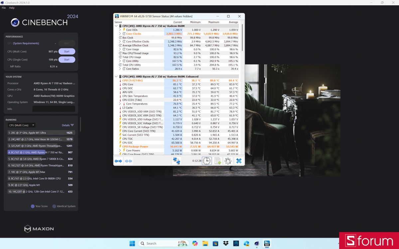Image resolution: width=399 pixels, height=249 pixels.
Task: Open HWiNFO from the taskbar
Action: pos(267,243)
